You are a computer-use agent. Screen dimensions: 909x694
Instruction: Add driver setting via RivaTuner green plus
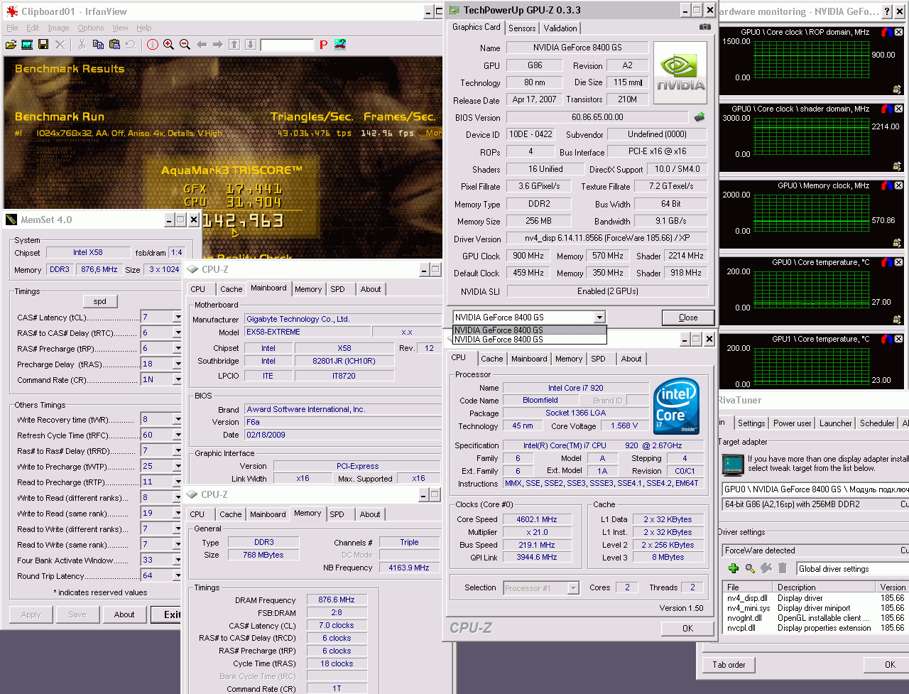(x=734, y=568)
